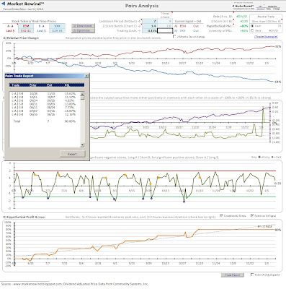Select ticker B cell showing VXX
The image size is (286, 289).
pyautogui.click(x=57, y=26)
